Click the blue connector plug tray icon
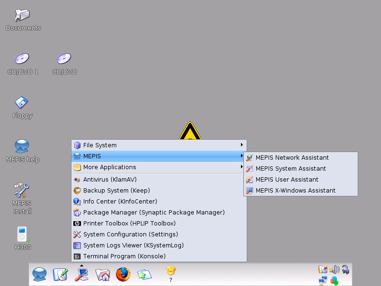381x286 pixels. (346, 269)
